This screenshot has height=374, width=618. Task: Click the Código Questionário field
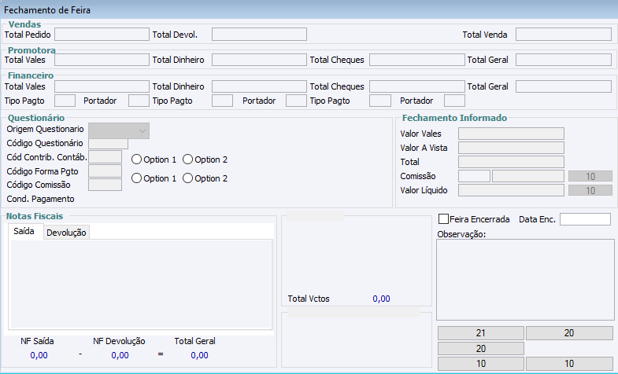[109, 144]
